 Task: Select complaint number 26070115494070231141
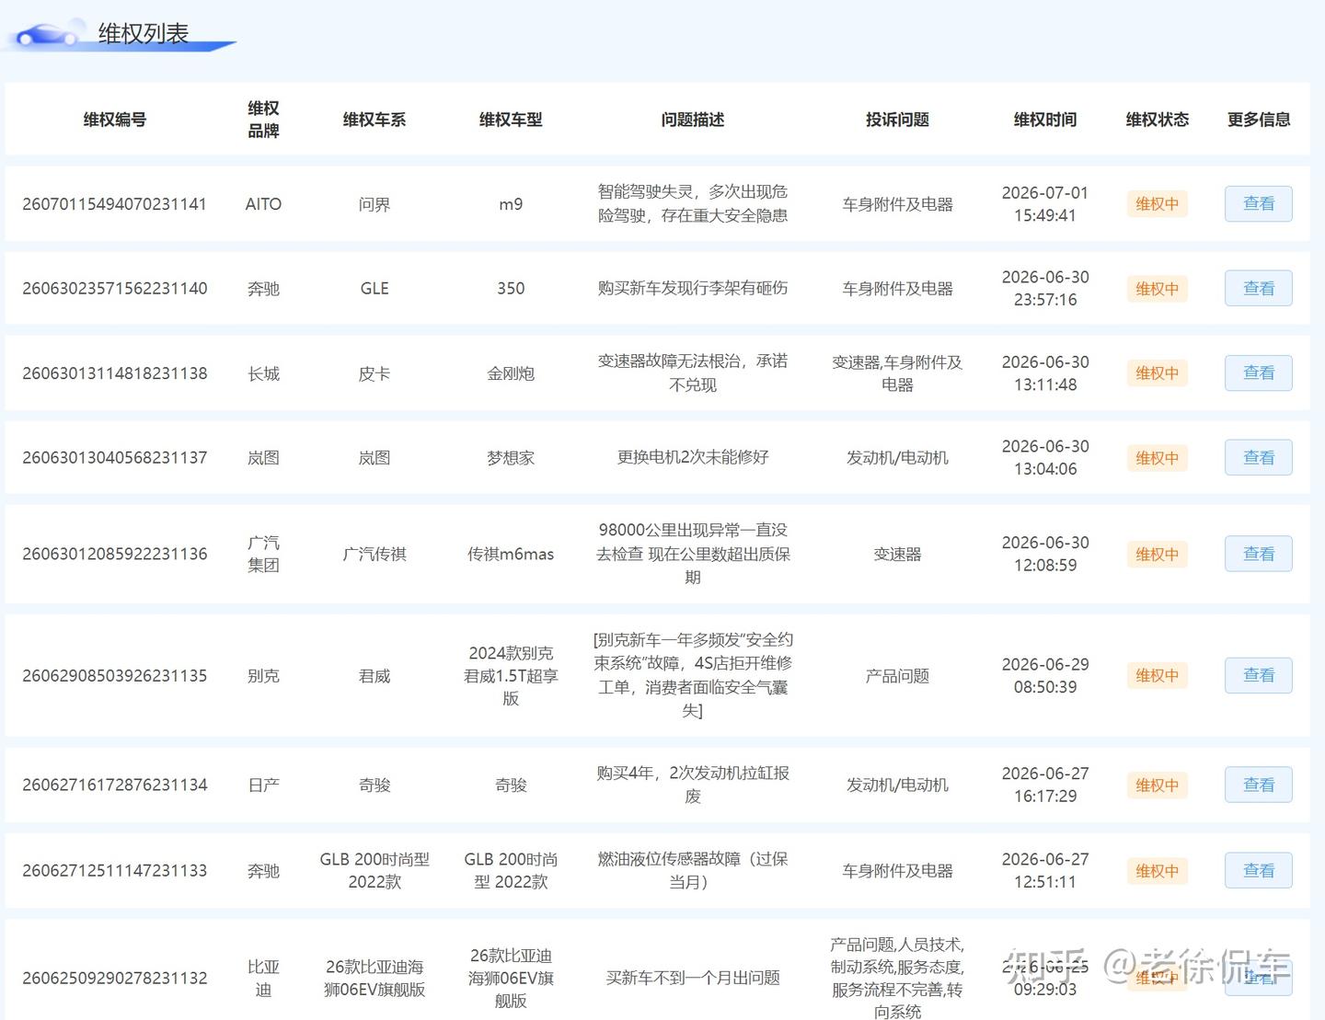pyautogui.click(x=115, y=204)
